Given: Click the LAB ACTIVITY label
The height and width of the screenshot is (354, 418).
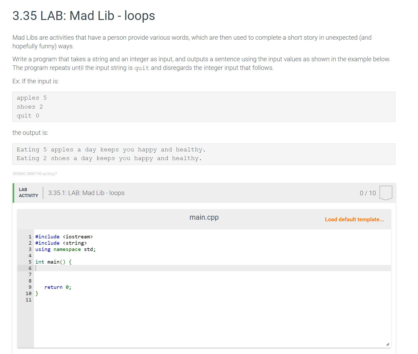Looking at the screenshot, I should (x=28, y=193).
